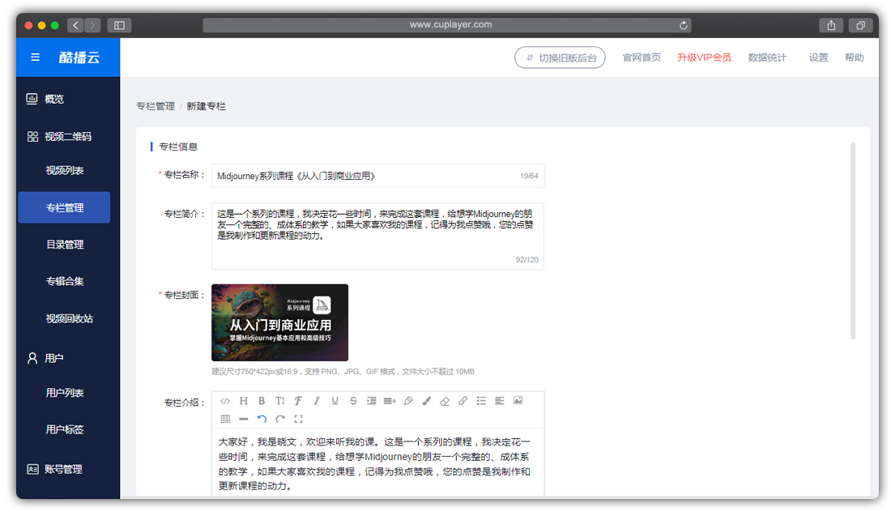Expand the editor to fullscreen mode
The width and height of the screenshot is (891, 512).
[x=298, y=419]
